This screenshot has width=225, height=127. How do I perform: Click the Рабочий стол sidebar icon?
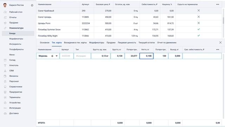(5, 12)
